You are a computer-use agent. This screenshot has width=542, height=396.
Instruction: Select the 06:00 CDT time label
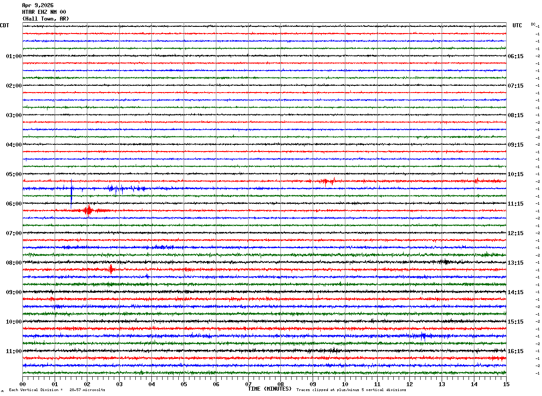click(14, 204)
